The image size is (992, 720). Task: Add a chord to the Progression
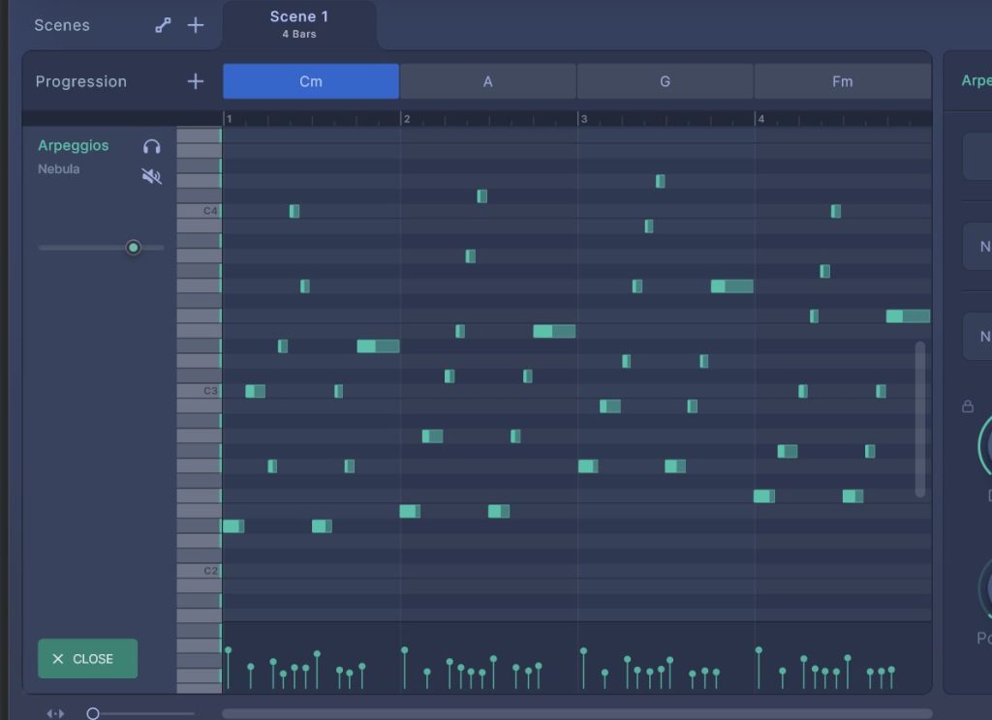pos(196,81)
